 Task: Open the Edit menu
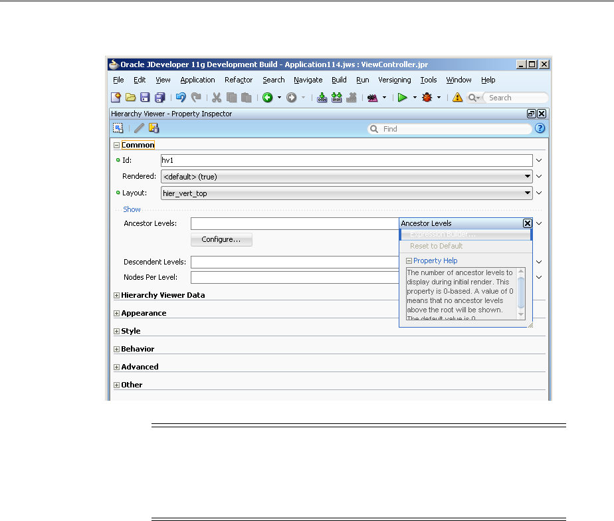click(140, 80)
